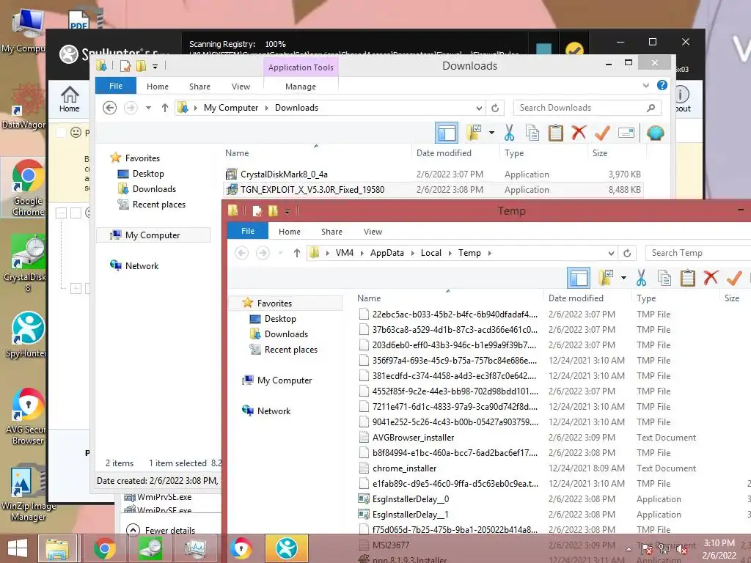Viewport: 751px width, 563px height.
Task: Select EsgInstallerDelay__0 application
Action: click(411, 498)
